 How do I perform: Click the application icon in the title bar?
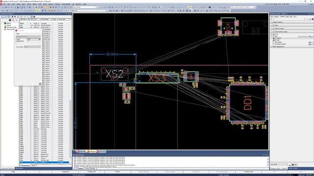pos(1,1)
